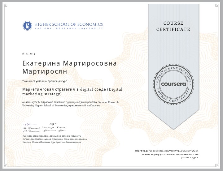Viewport: 223px width, 171px height.
Task: Click the "National Research University" subtitle
Action: [68, 28]
